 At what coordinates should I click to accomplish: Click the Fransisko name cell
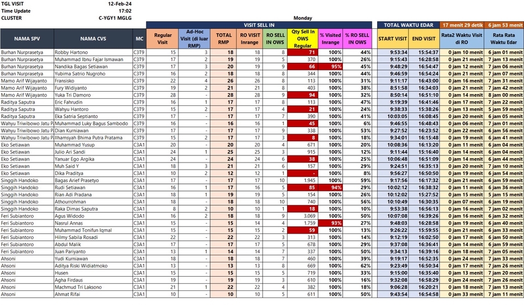pyautogui.click(x=93, y=81)
